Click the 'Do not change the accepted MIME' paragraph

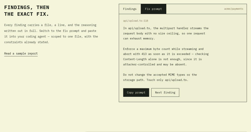(160, 77)
